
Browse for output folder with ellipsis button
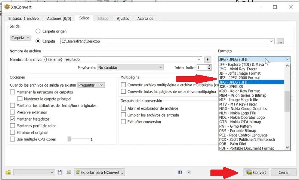[x=280, y=41]
